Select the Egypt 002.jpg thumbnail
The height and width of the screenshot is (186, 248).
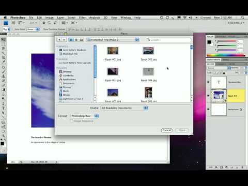click(148, 51)
